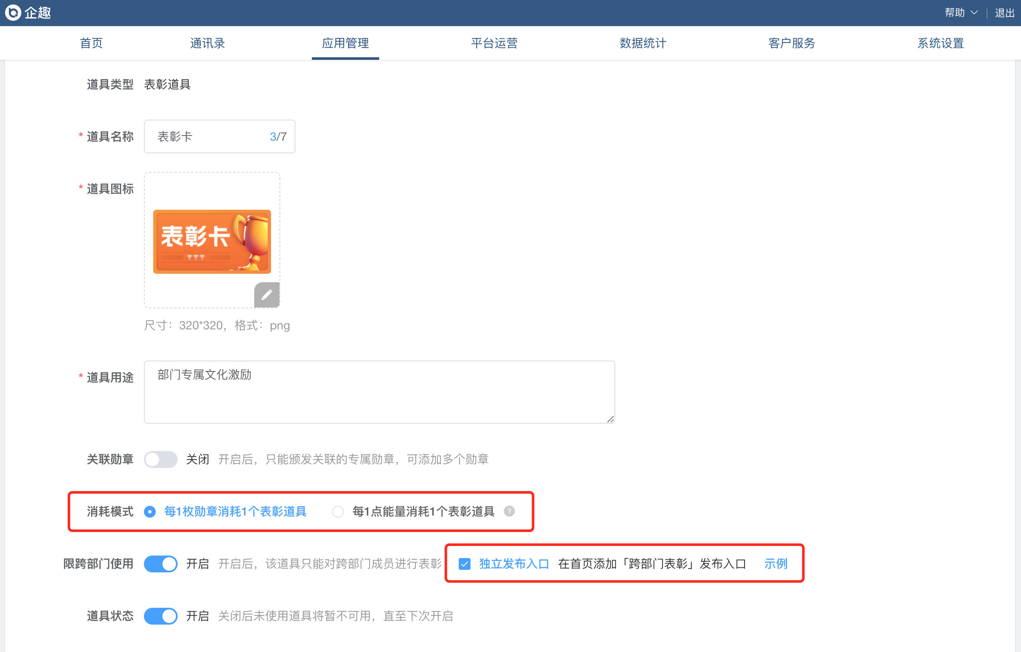Toggle the 关联勋章 switch on

[x=160, y=459]
